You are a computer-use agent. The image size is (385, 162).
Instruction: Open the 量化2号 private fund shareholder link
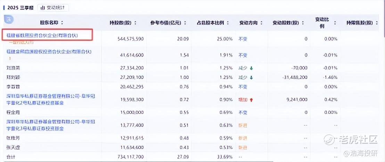coord(49,99)
